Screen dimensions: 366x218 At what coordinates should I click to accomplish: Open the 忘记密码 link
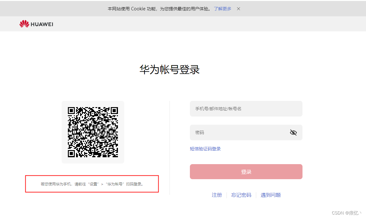241,195
